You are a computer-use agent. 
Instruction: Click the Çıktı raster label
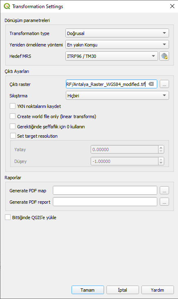point(20,84)
